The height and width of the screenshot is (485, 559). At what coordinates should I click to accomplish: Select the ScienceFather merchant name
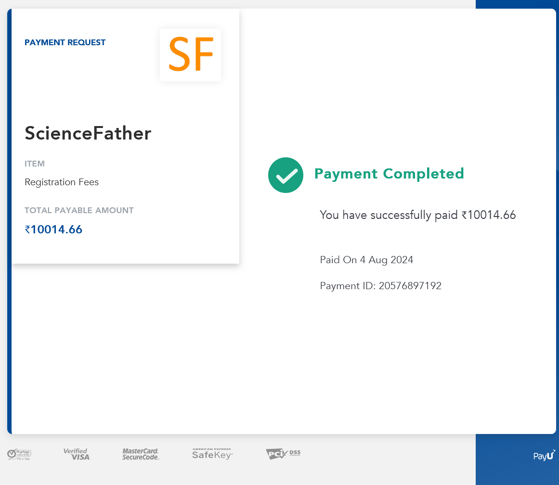tap(88, 133)
